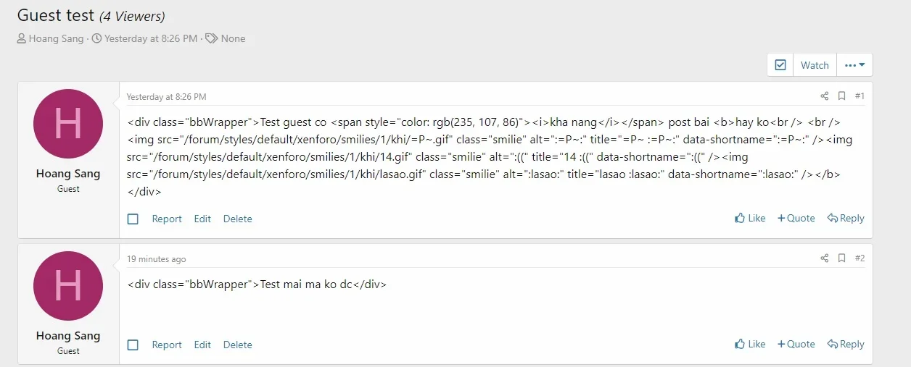Bookmark post #1 with the bookmark icon

842,96
